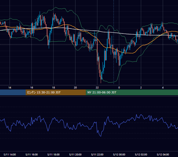Click the 5/11 16:00 time label
Viewport: 178px width, 157px height.
click(32, 154)
